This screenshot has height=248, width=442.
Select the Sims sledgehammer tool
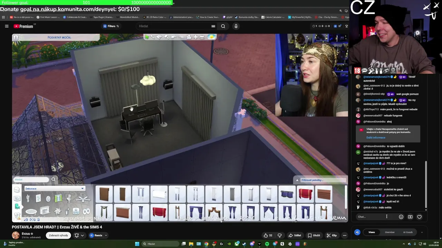click(166, 37)
